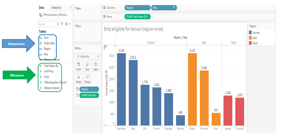Viewport: 282px width, 139px height.
Task: Switch to the Analytics tab
Action: coord(56,8)
